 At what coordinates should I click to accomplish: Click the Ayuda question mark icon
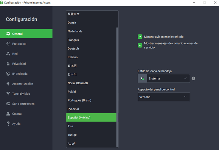pos(8,124)
